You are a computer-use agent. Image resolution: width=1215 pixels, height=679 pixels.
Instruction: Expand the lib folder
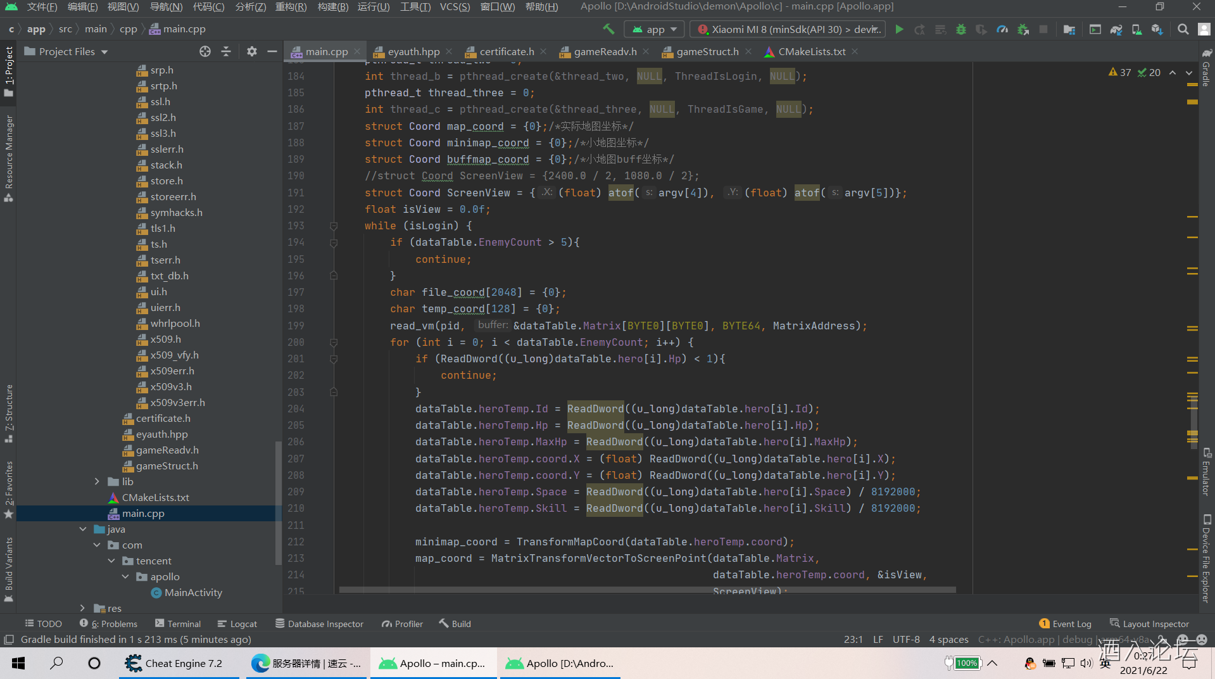97,481
